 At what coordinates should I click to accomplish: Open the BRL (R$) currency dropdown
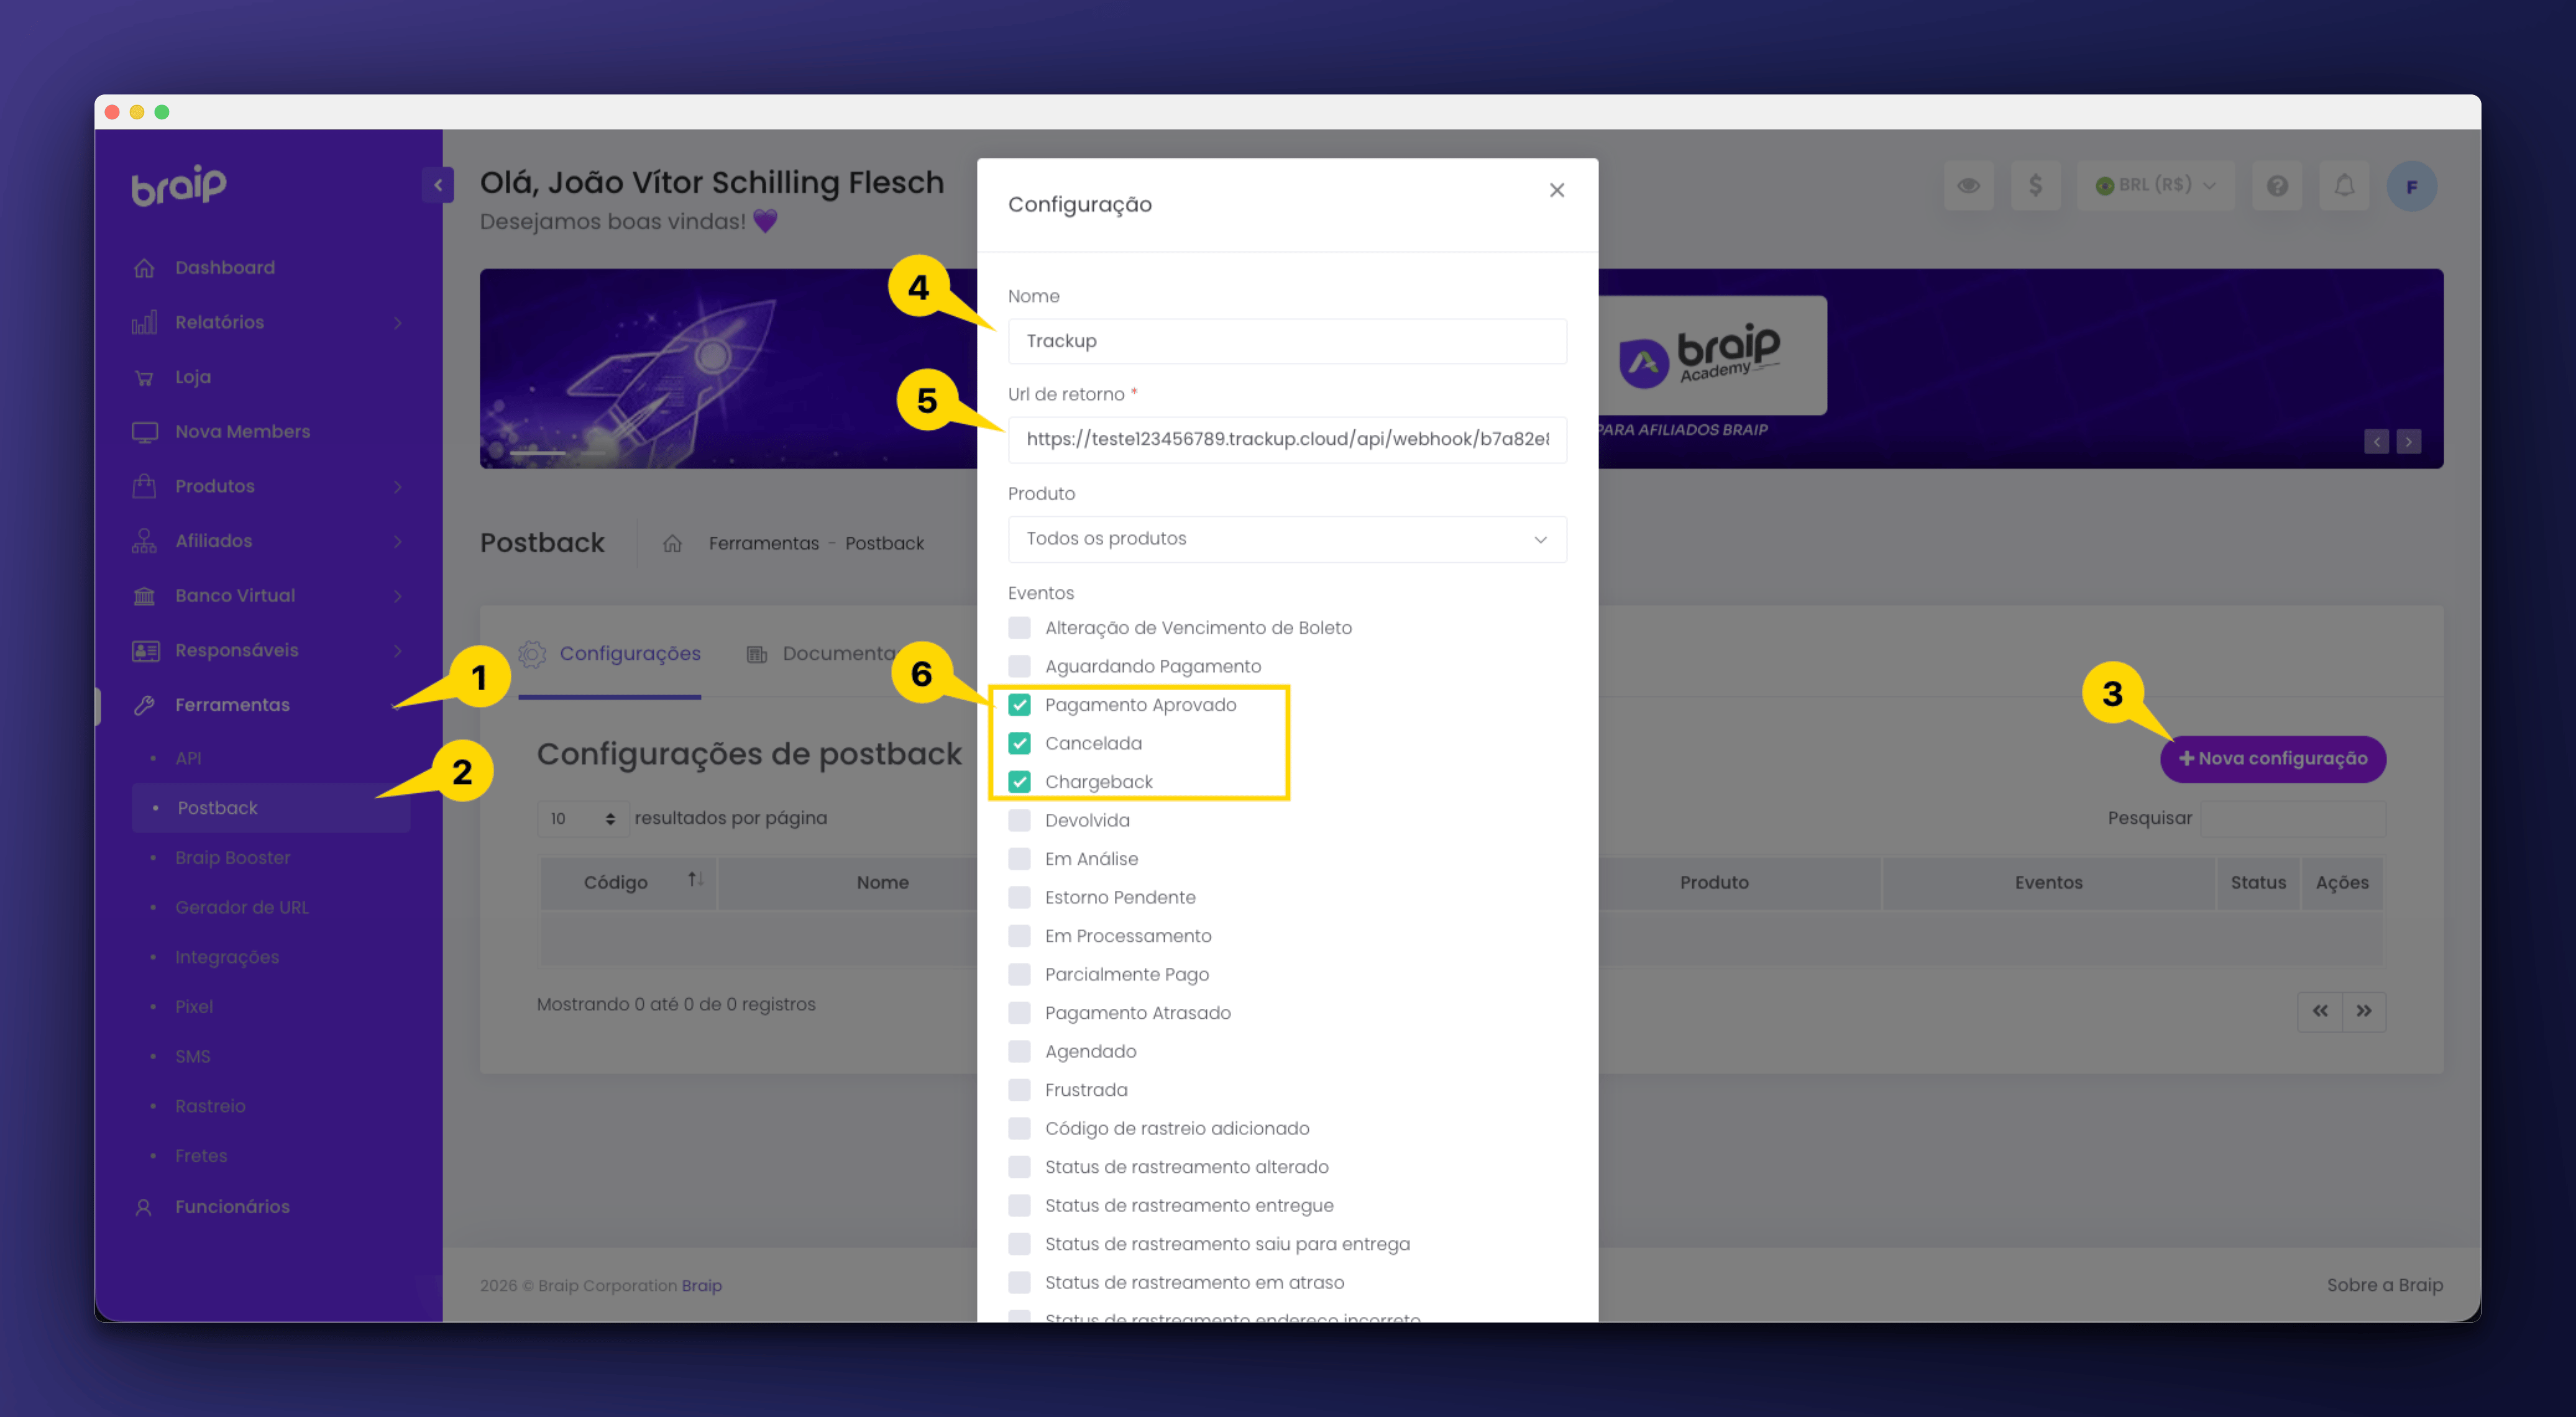coord(2156,186)
